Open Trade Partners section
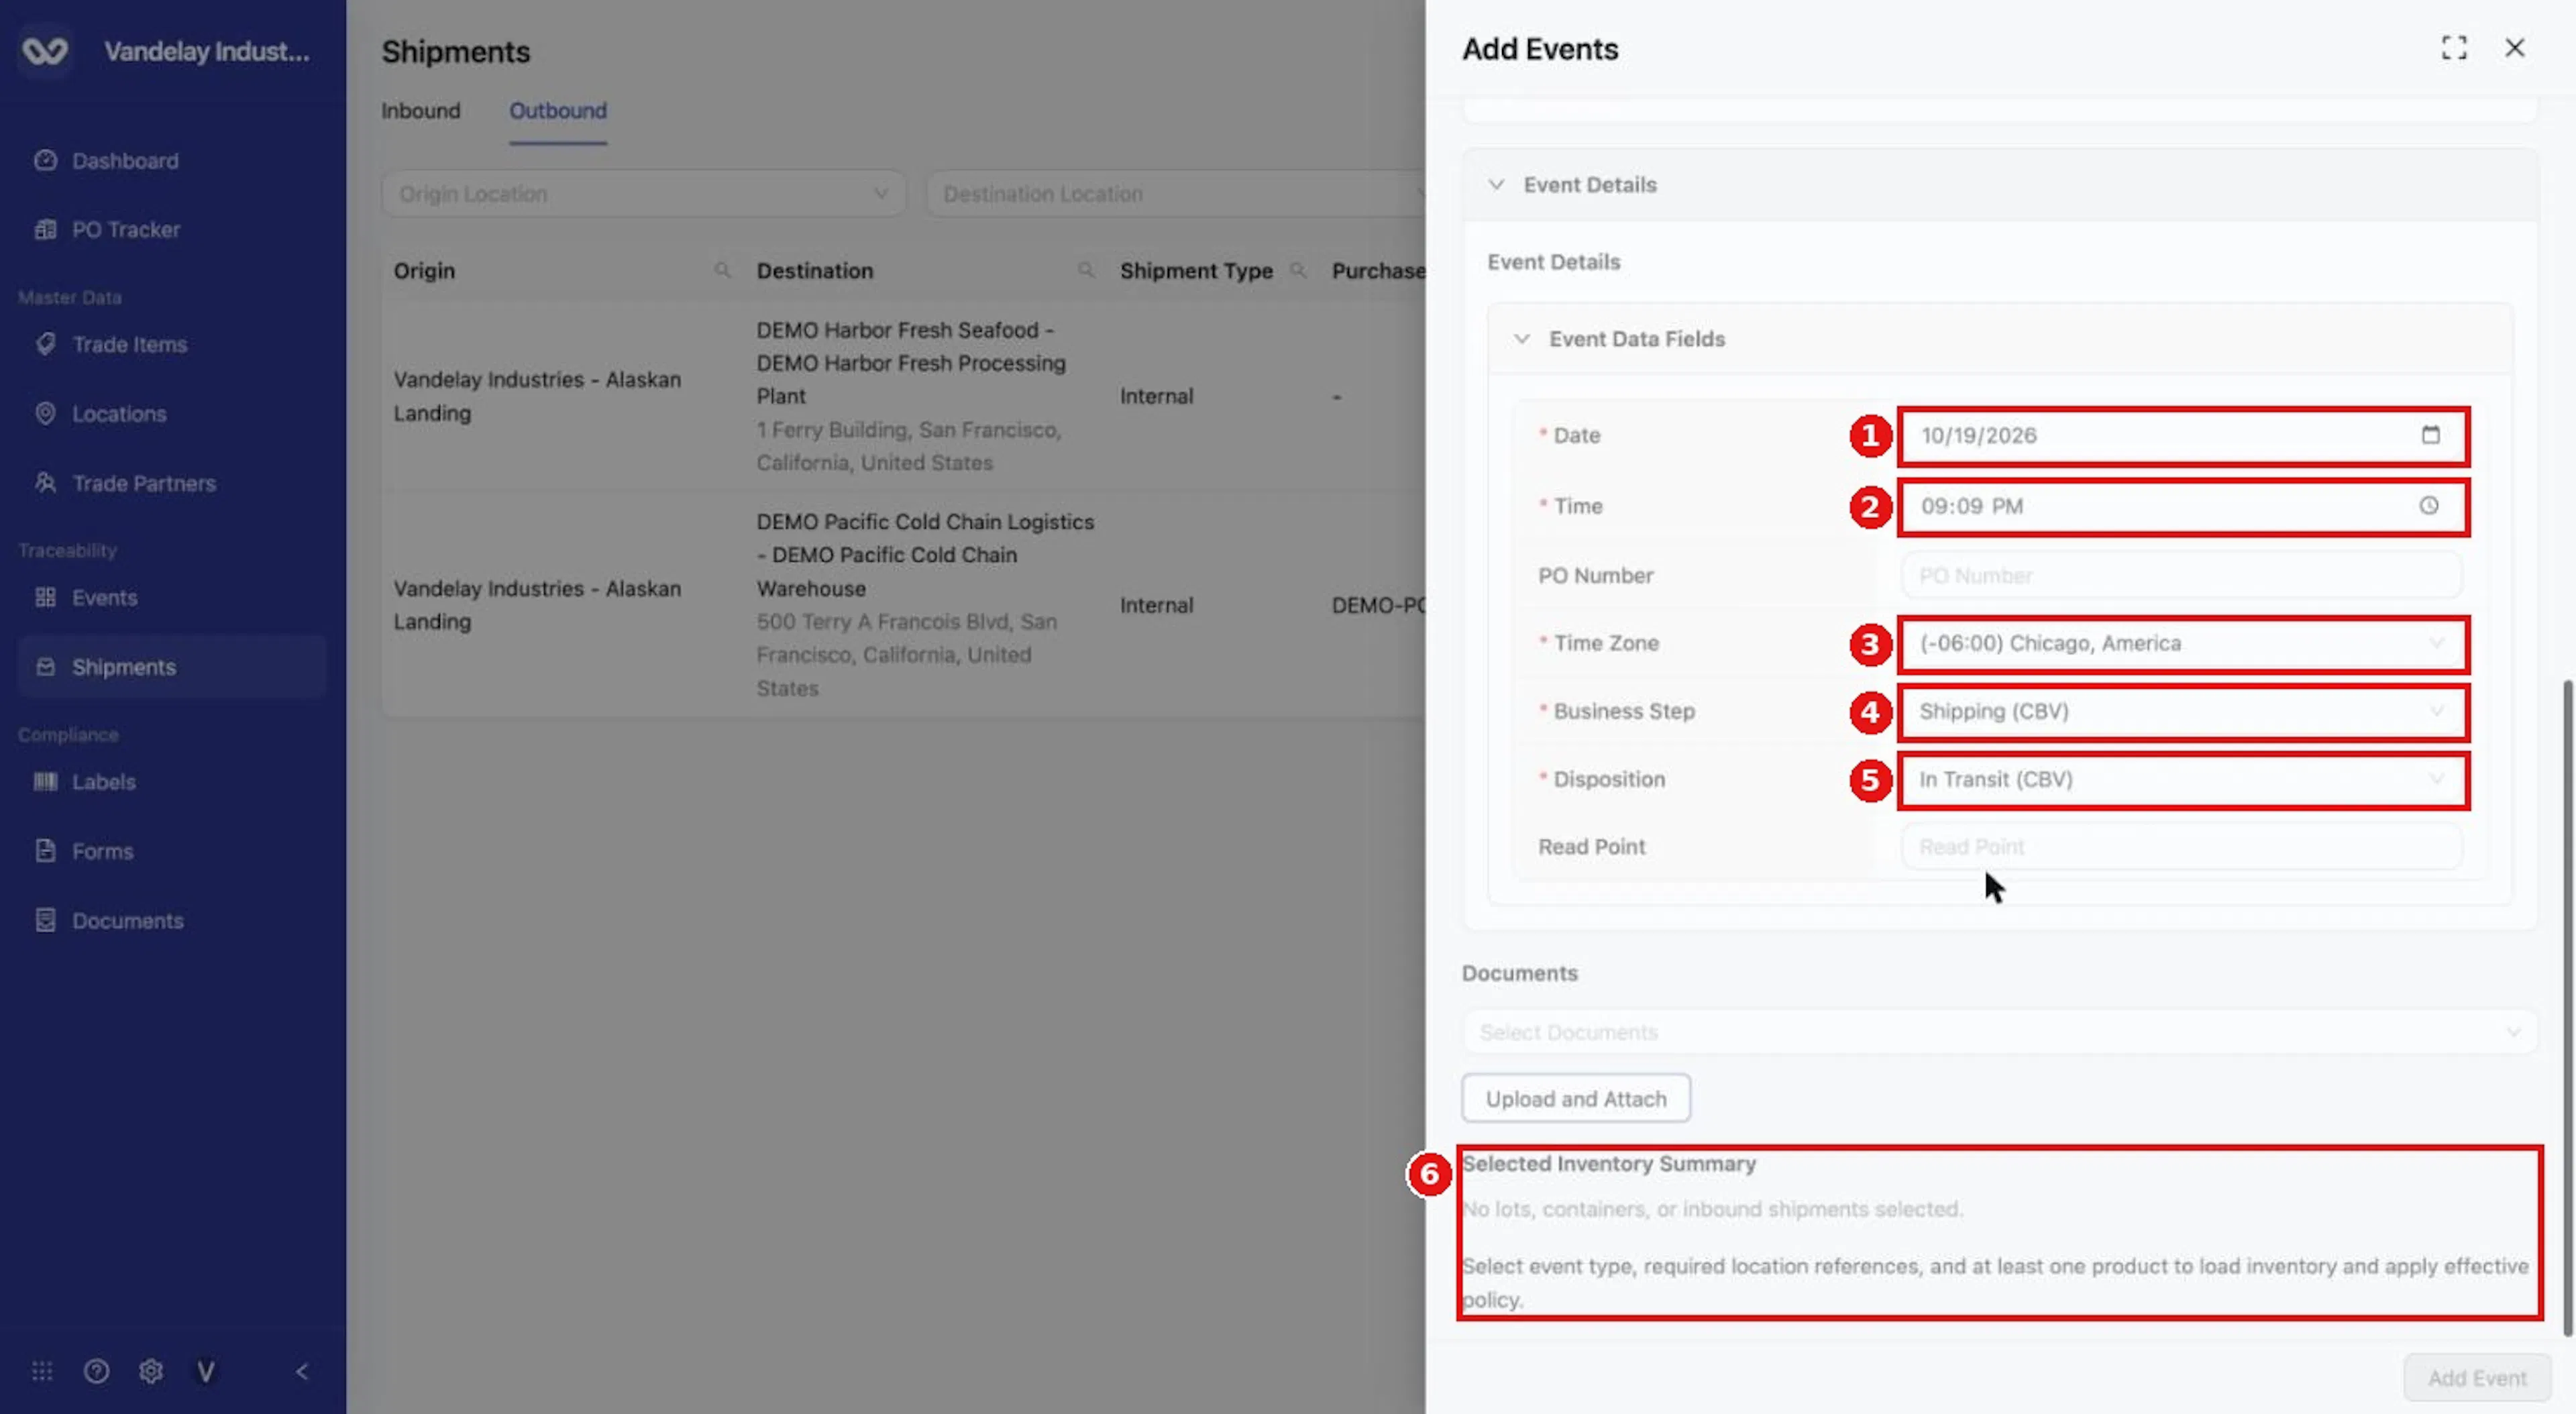This screenshot has width=2576, height=1414. pos(143,483)
